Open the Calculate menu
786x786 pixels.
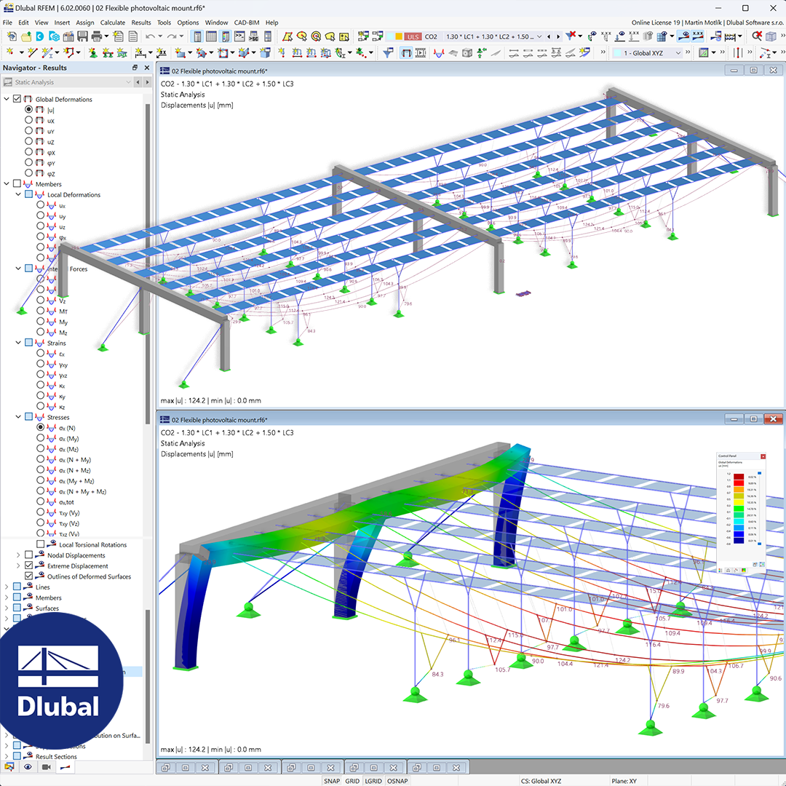(x=113, y=22)
